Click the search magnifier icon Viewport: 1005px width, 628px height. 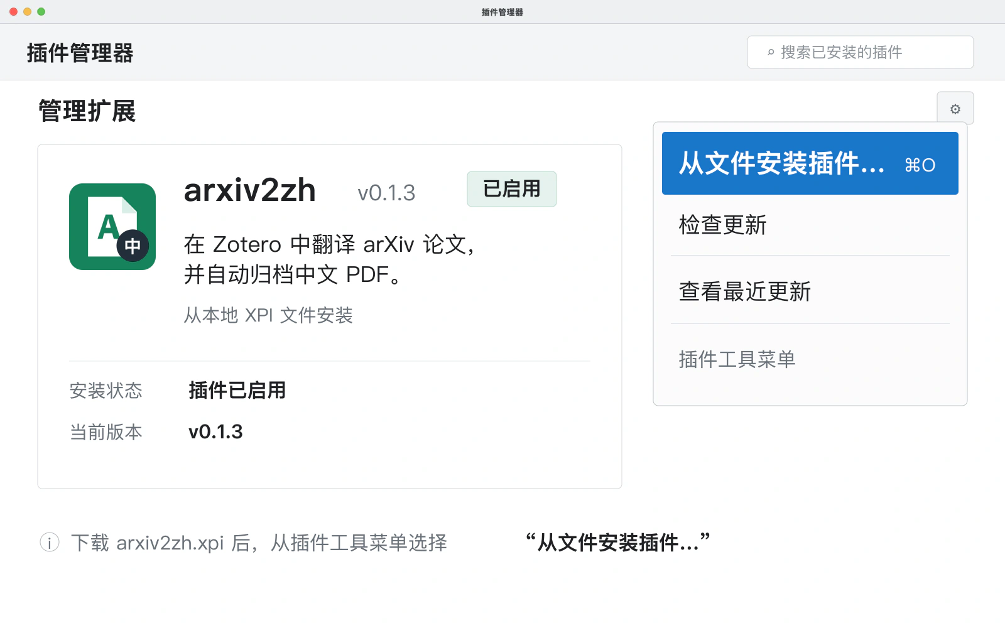coord(771,53)
